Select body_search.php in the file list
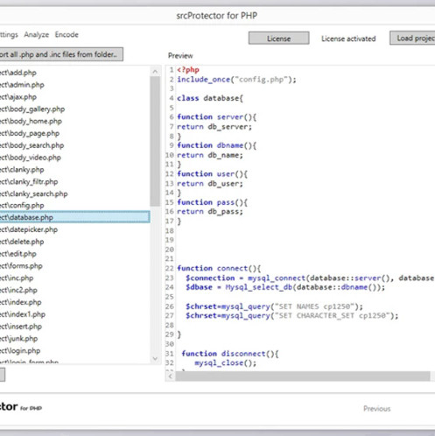435x436 pixels. tap(75, 145)
